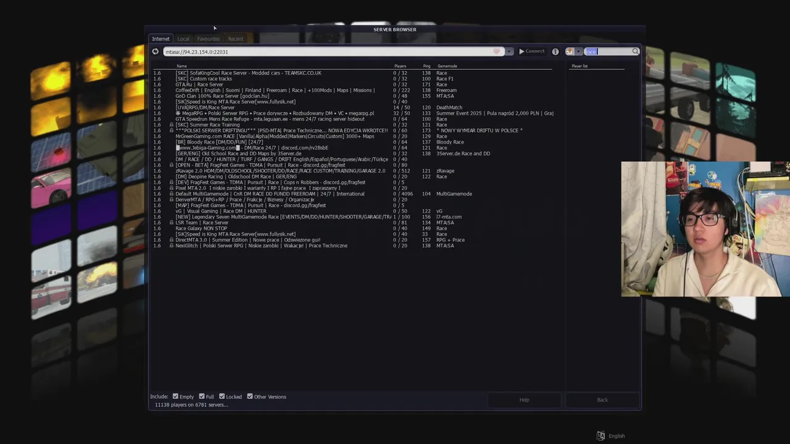Select '[UVA]RPG/DM/Race Server' row
This screenshot has width=790, height=444.
(352, 108)
